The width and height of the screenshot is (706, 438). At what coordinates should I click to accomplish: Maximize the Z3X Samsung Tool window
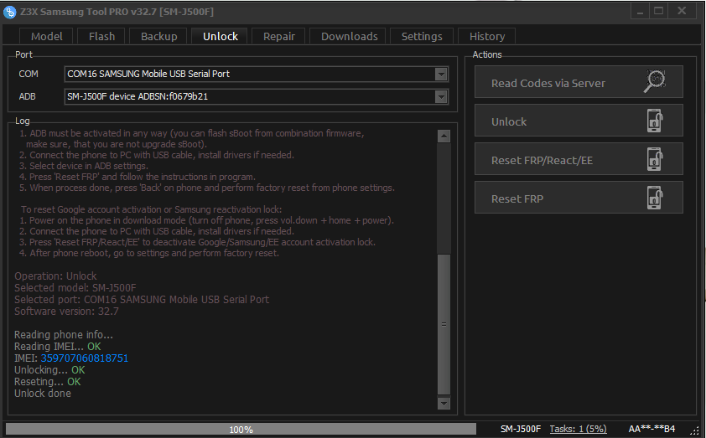pyautogui.click(x=659, y=11)
